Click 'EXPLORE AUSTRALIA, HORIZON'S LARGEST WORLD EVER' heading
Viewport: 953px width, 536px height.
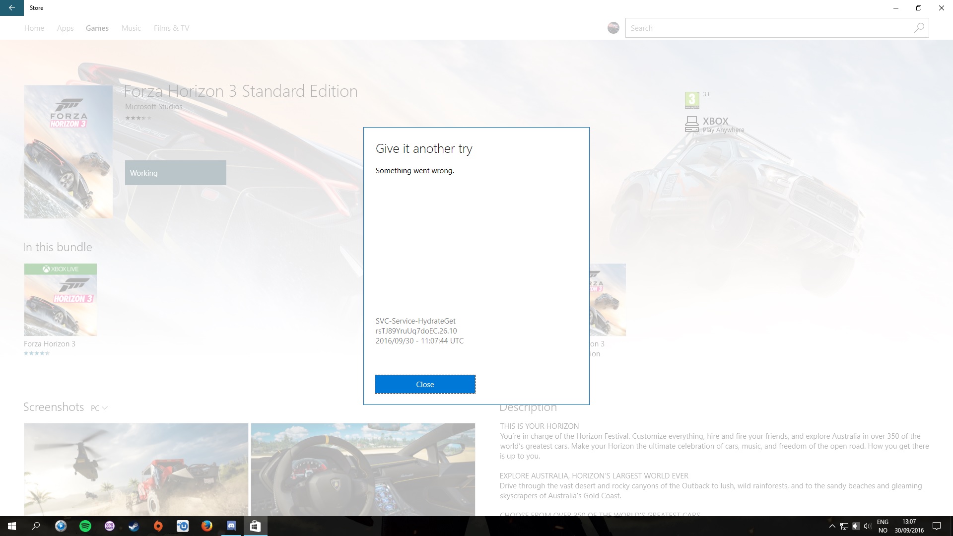[x=594, y=476]
